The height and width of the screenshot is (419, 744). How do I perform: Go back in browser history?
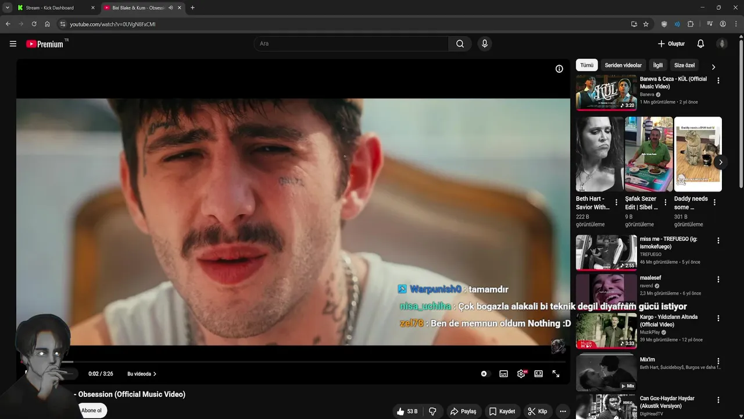pyautogui.click(x=8, y=24)
